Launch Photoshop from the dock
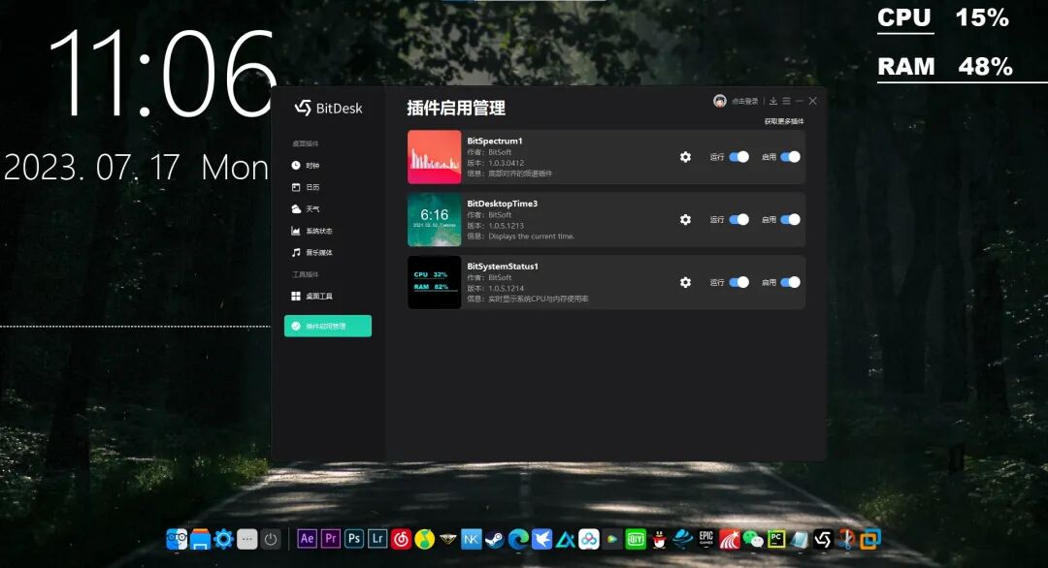Viewport: 1048px width, 568px height. pyautogui.click(x=354, y=539)
